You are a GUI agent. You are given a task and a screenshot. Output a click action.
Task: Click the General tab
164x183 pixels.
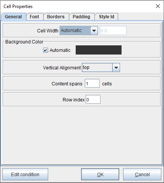point(13,17)
